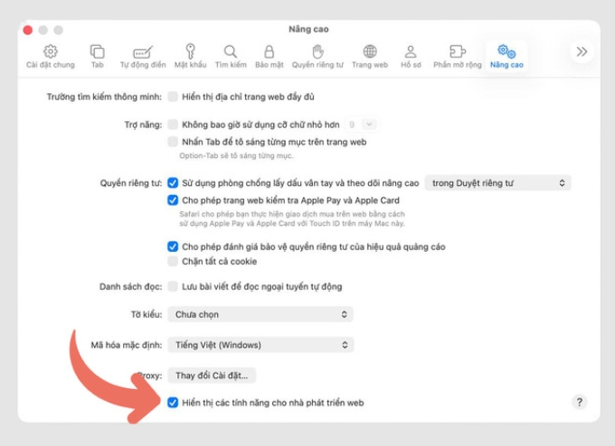
Task: Open the Tab settings pane
Action: pyautogui.click(x=98, y=57)
